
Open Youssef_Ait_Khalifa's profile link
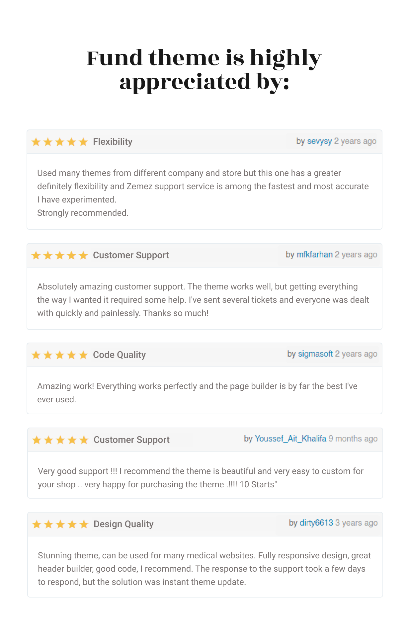click(290, 439)
